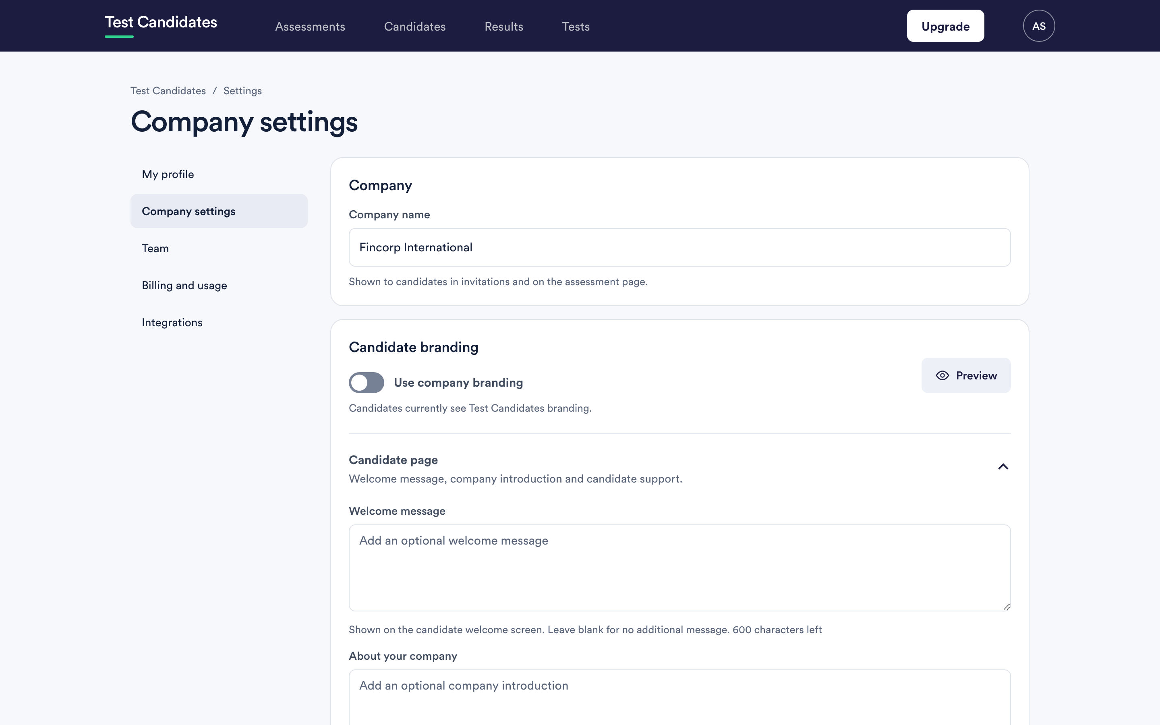
Task: Toggle Use company branding switch
Action: pos(366,383)
